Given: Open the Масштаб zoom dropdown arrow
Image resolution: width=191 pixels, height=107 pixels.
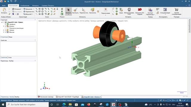Looking at the screenshot, I should (x=33, y=14).
